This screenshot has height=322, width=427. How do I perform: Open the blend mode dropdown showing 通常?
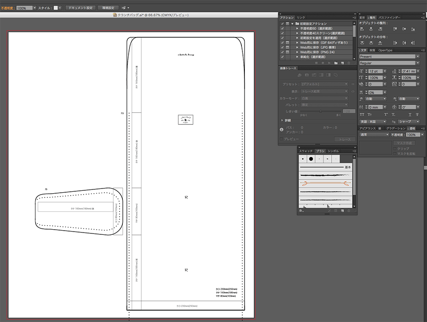coord(373,135)
